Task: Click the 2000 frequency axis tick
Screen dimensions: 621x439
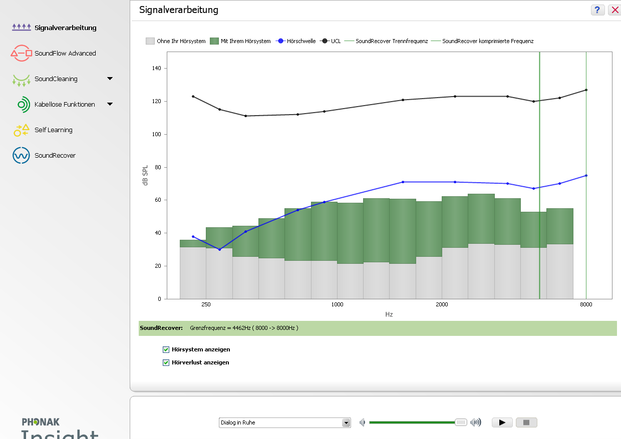Action: (442, 304)
